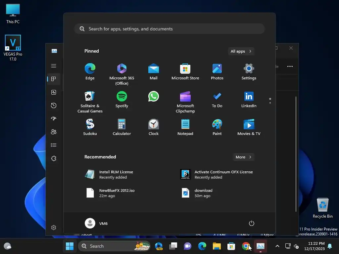Open Google Chrome from the taskbar

246,246
